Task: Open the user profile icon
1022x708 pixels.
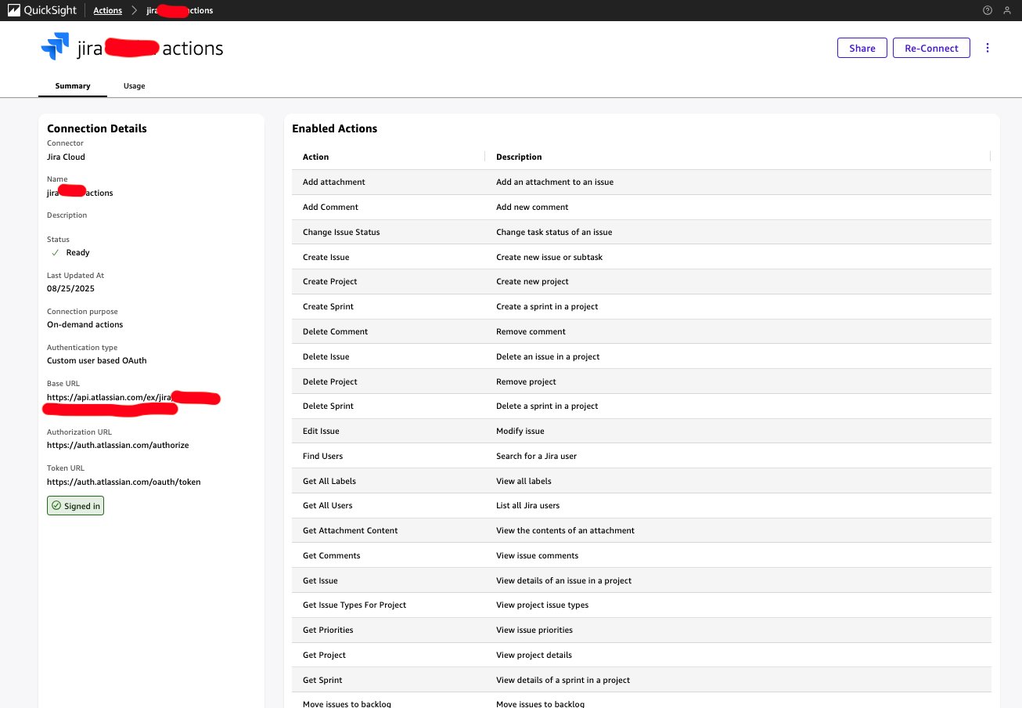Action: click(1007, 10)
